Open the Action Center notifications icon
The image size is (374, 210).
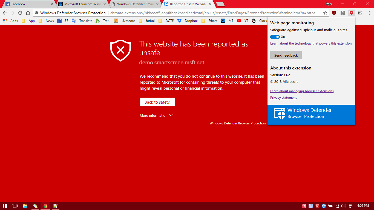point(350,206)
